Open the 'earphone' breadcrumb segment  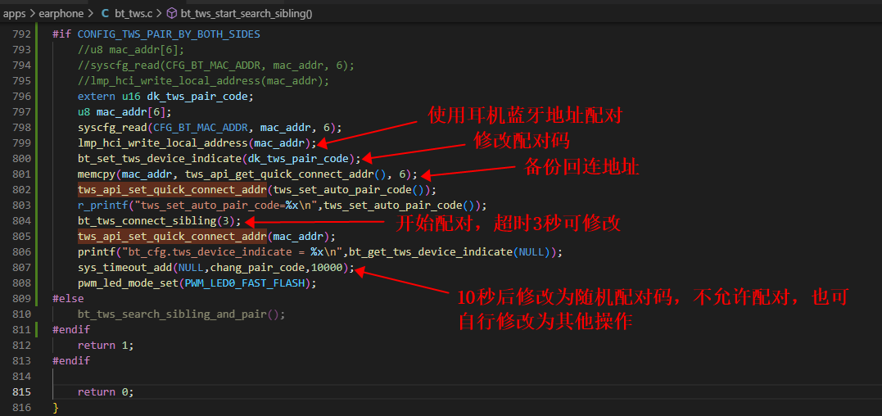[62, 13]
